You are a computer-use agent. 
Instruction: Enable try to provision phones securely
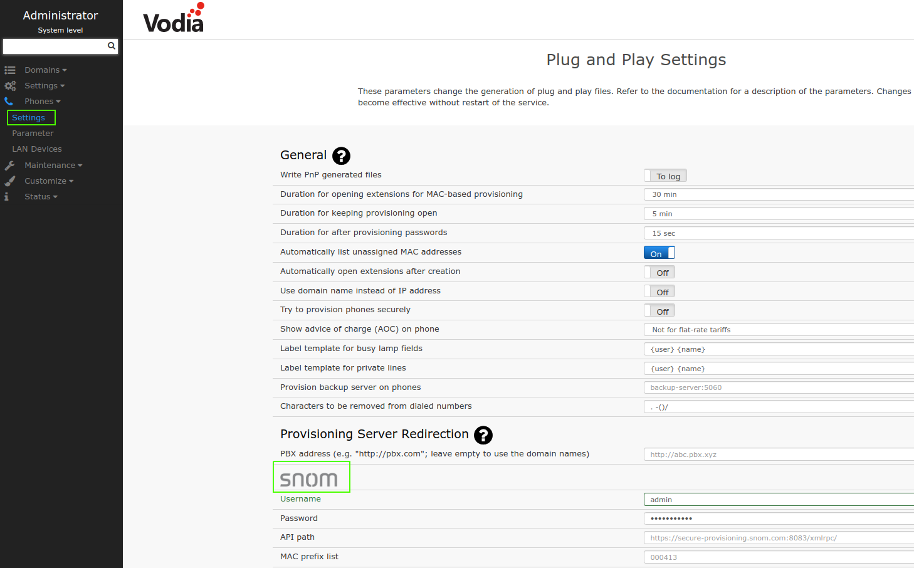659,311
